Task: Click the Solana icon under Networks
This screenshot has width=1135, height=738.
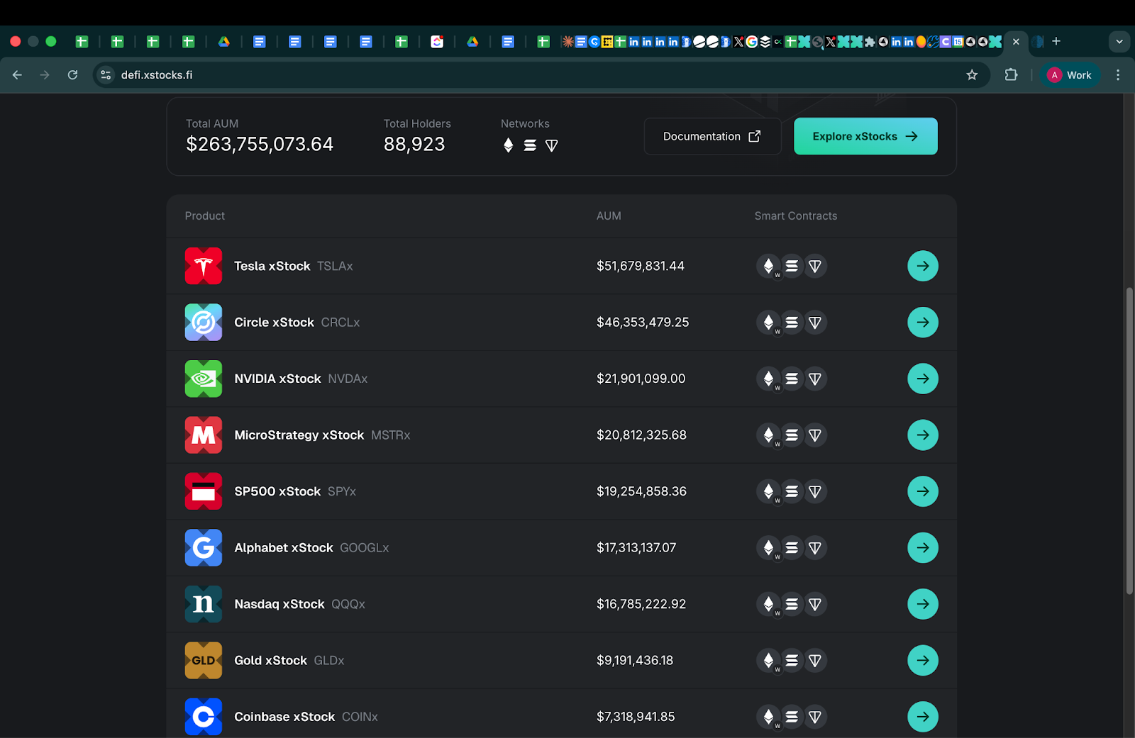Action: click(530, 145)
